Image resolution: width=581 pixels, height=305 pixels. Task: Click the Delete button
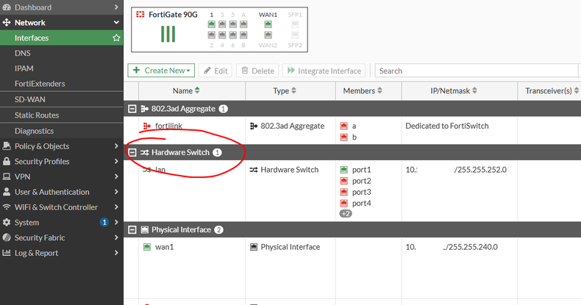tap(257, 71)
